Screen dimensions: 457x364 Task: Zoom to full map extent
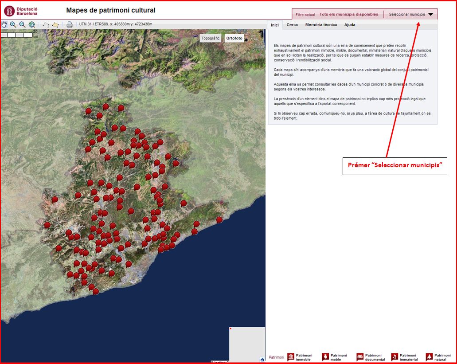pyautogui.click(x=32, y=24)
